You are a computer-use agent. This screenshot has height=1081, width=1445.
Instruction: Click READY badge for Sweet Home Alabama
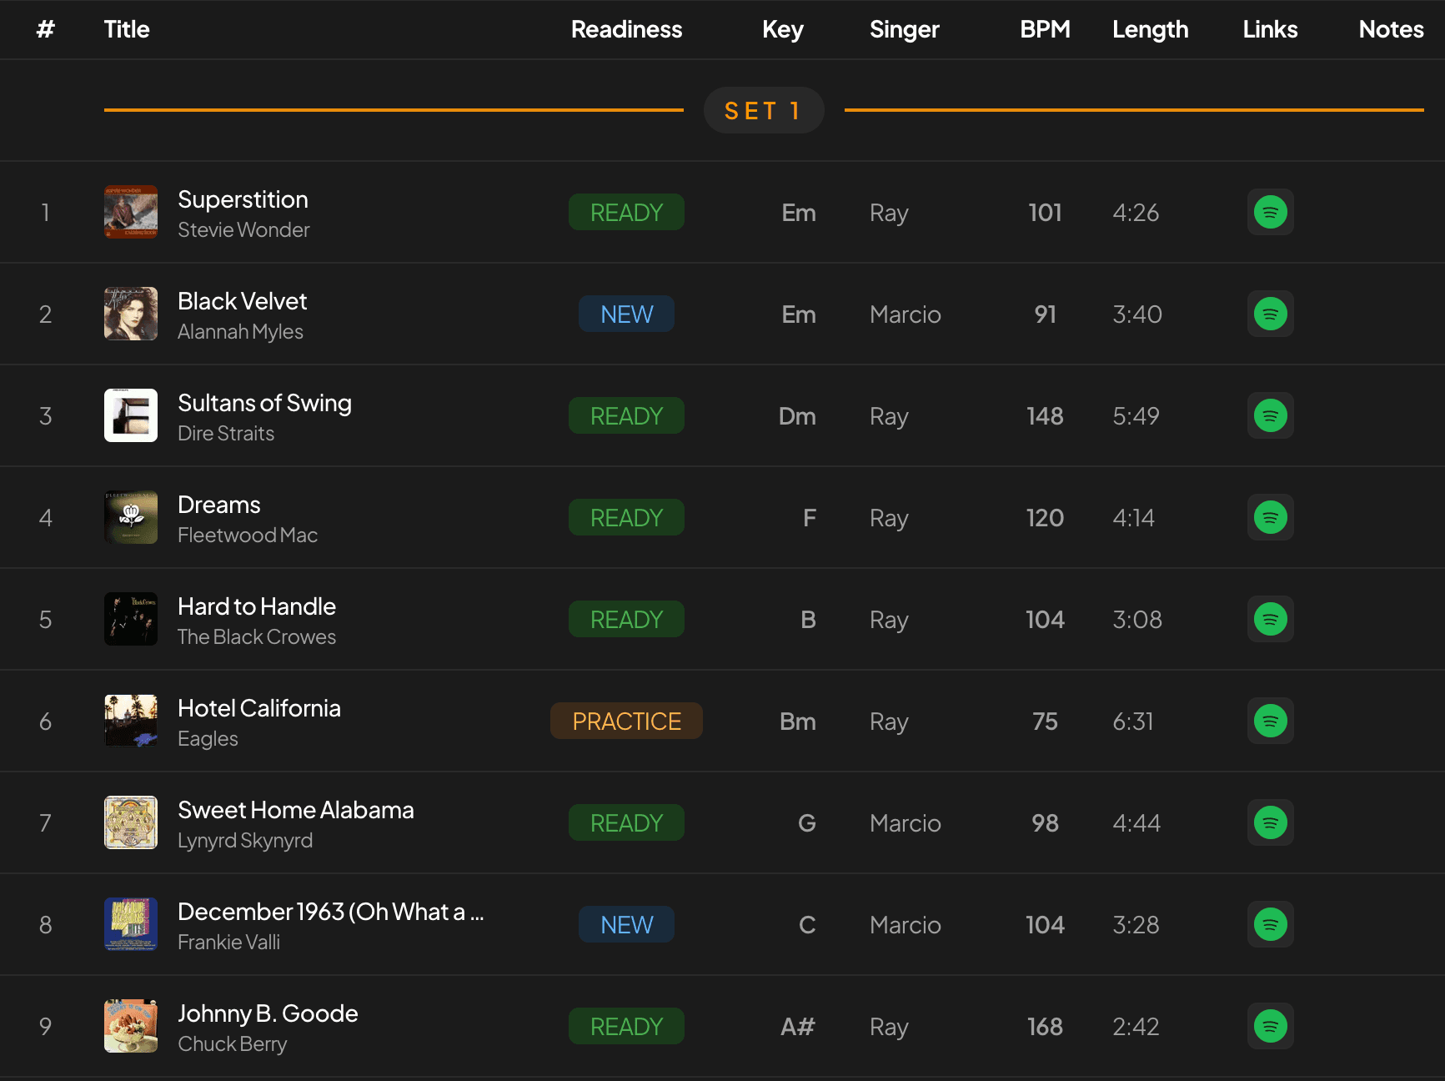[x=626, y=822]
